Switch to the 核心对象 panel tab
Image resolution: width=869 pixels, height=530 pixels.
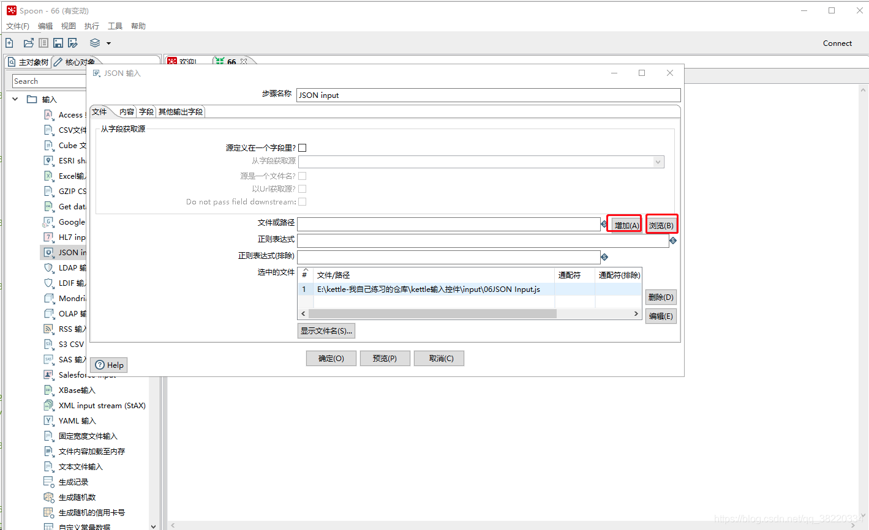coord(75,62)
